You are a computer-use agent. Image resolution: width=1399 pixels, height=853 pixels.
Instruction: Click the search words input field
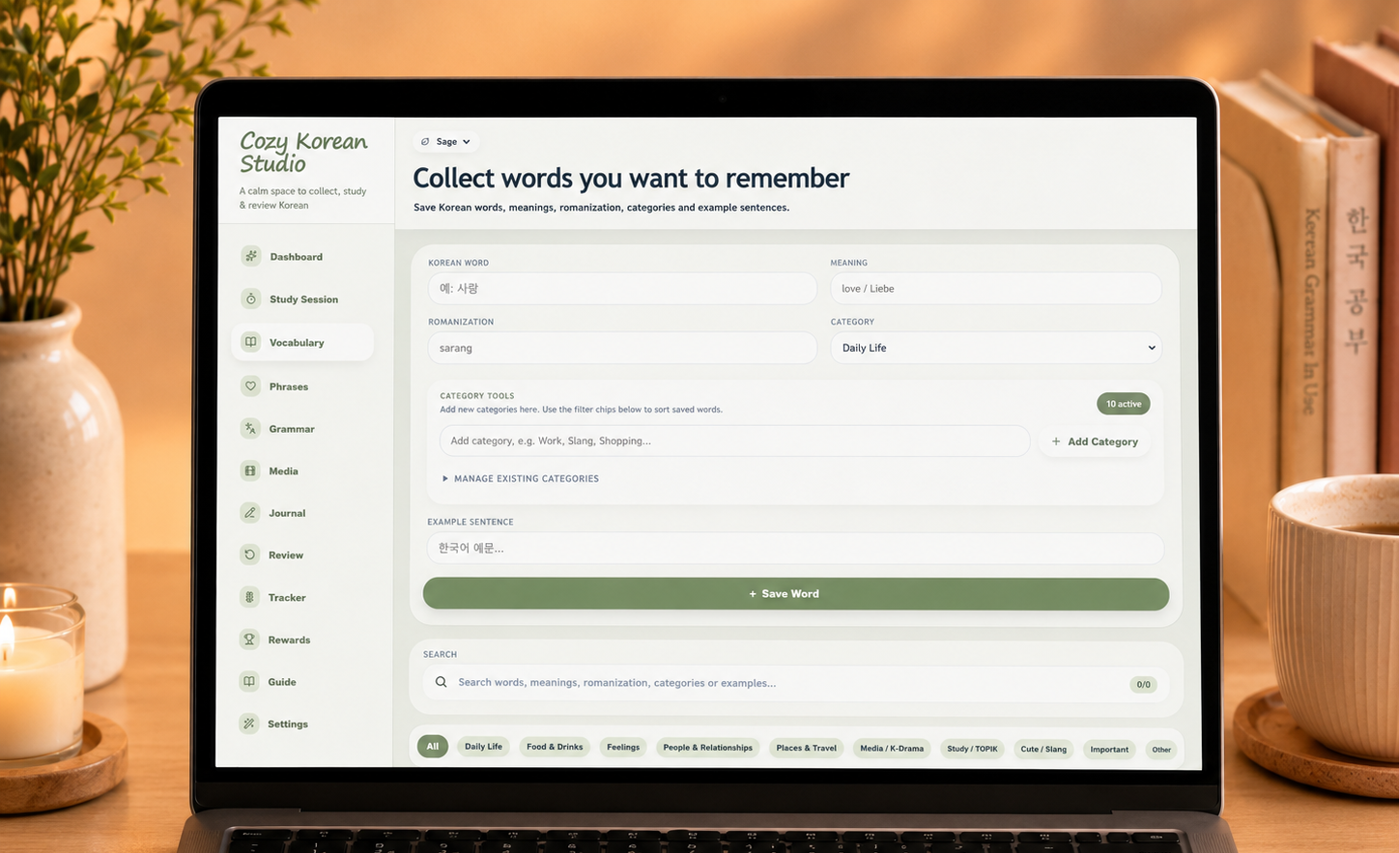click(x=796, y=683)
